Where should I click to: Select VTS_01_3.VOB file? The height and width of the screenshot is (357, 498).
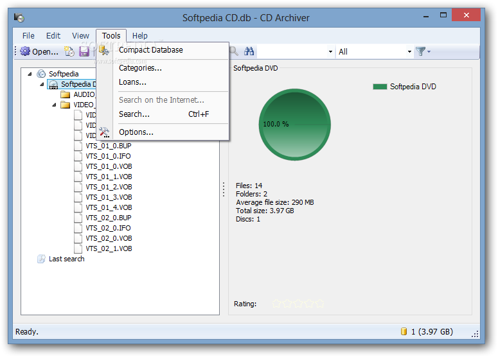coord(109,197)
